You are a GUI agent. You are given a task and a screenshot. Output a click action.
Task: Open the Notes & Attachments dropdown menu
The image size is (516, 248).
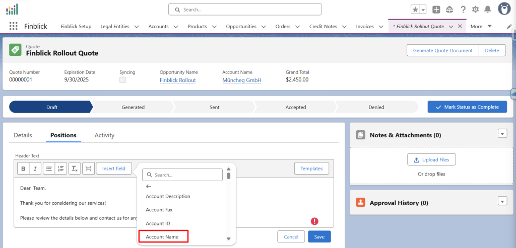[502, 133]
